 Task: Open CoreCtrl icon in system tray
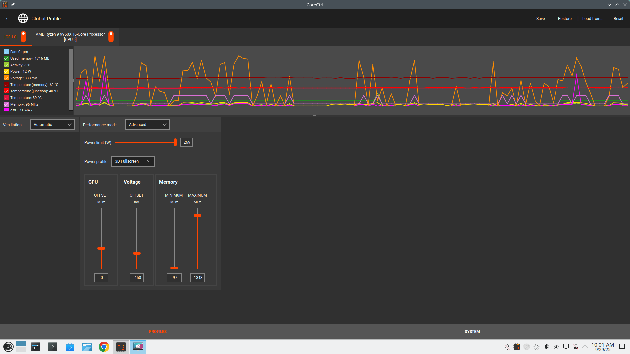pyautogui.click(x=517, y=347)
